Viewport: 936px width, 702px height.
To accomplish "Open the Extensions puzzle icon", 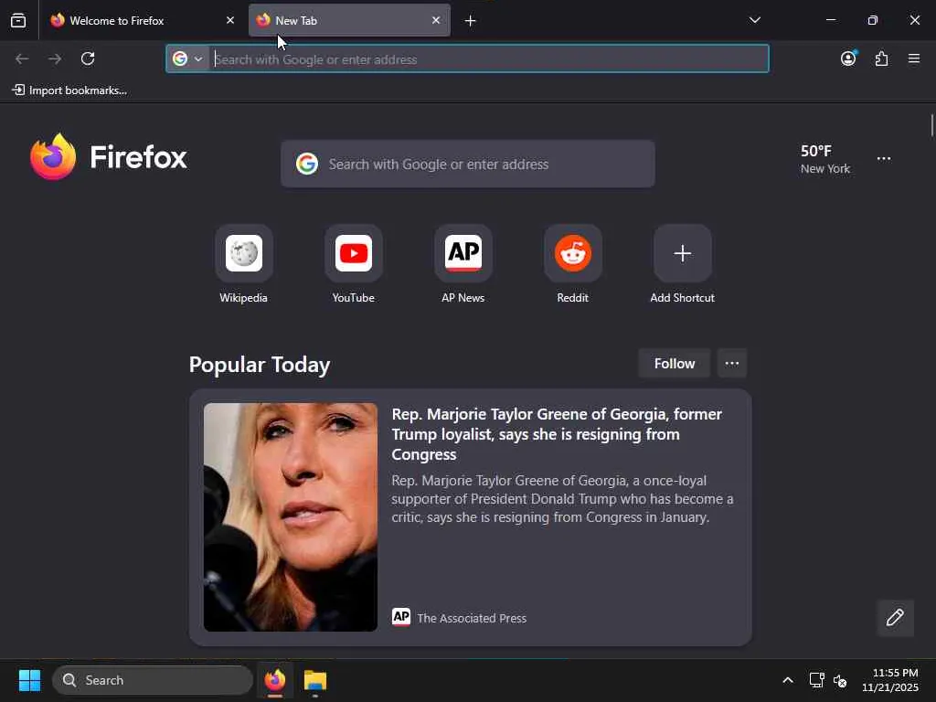I will click(x=881, y=58).
